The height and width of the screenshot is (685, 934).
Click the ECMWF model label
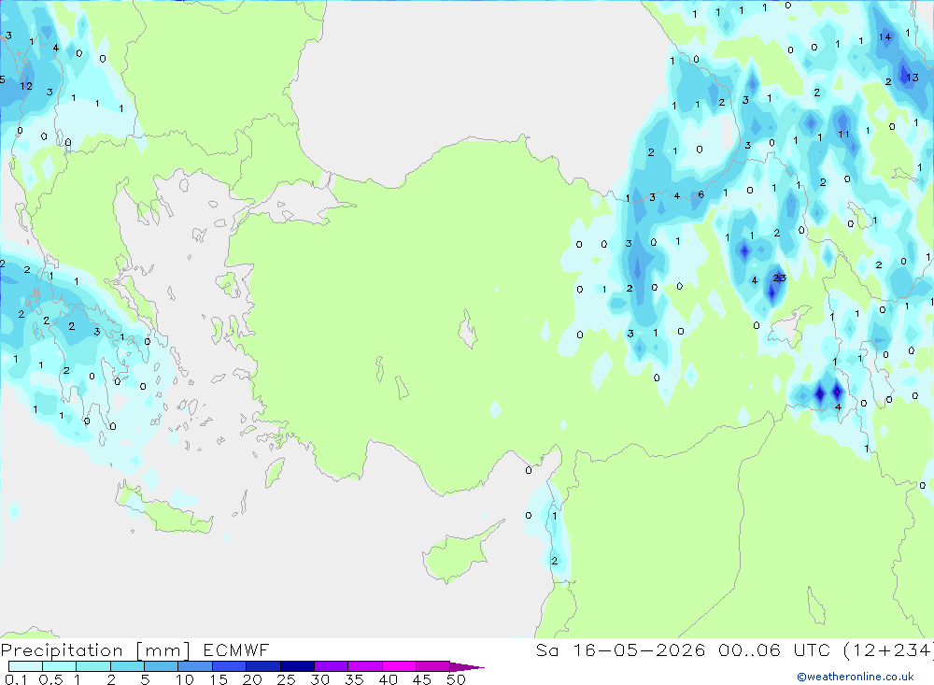pyautogui.click(x=236, y=650)
